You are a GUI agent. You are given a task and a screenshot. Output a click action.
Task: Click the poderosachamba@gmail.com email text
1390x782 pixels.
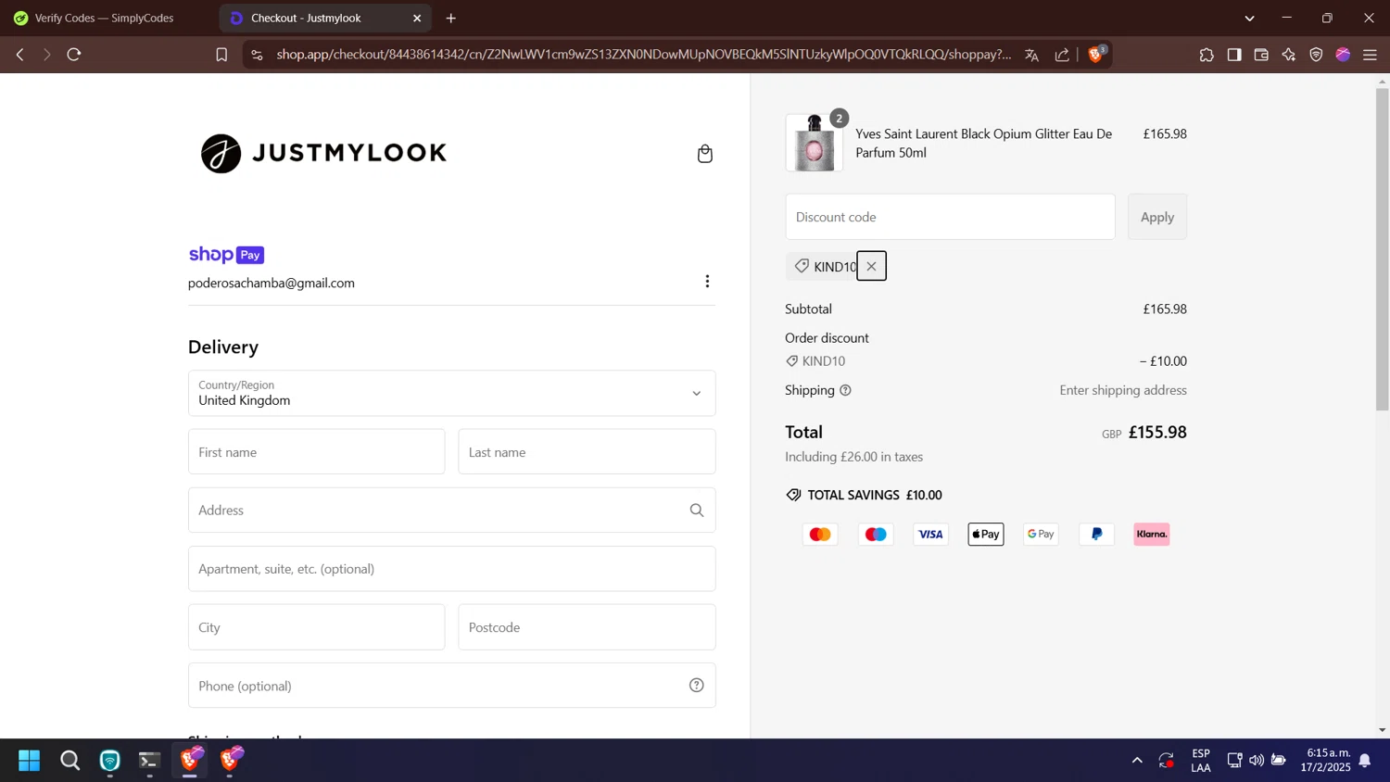[x=272, y=284]
